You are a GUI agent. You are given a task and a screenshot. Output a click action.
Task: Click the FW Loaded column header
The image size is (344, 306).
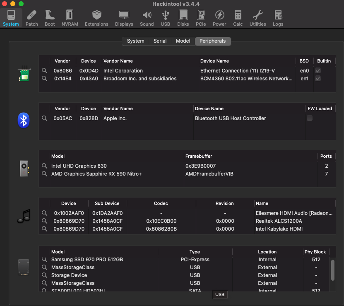coord(320,108)
